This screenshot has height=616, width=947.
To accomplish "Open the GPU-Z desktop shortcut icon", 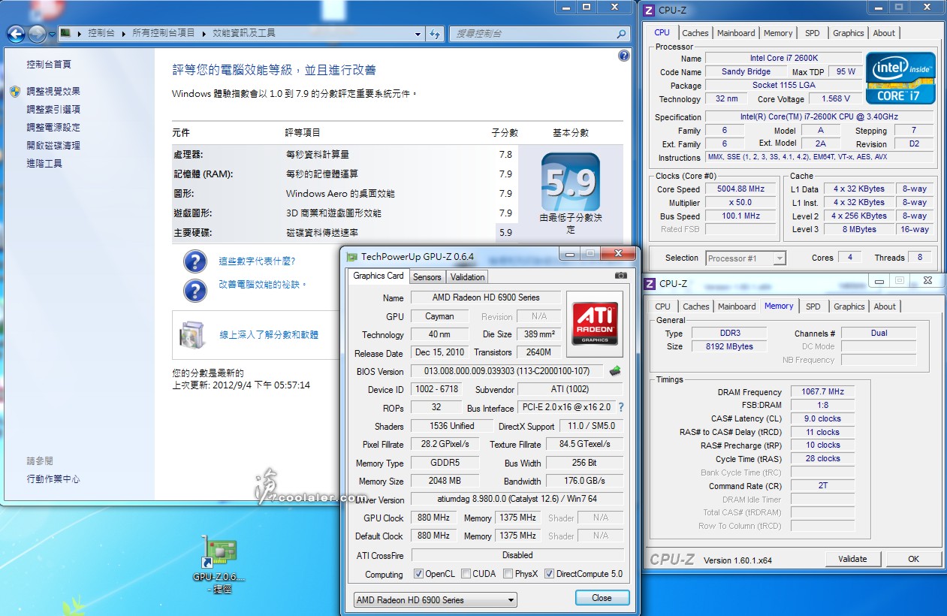I will click(x=219, y=553).
